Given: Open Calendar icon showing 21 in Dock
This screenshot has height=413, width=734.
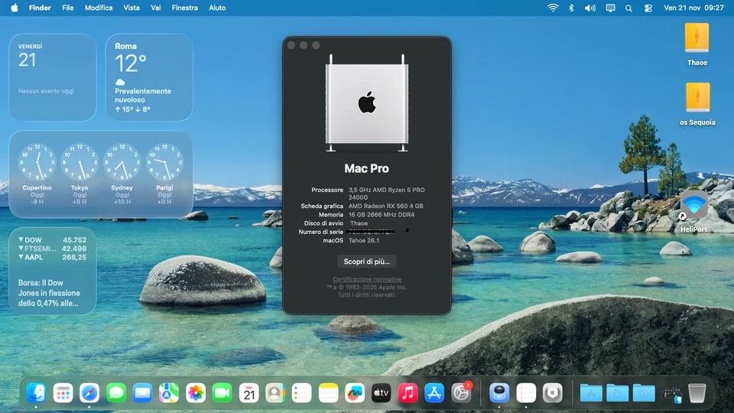Looking at the screenshot, I should (248, 393).
